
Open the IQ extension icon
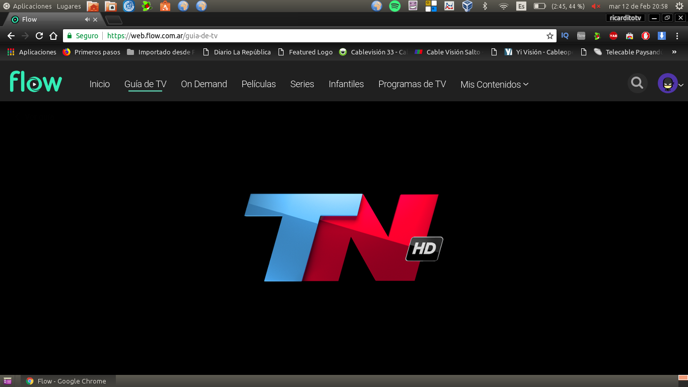[565, 36]
